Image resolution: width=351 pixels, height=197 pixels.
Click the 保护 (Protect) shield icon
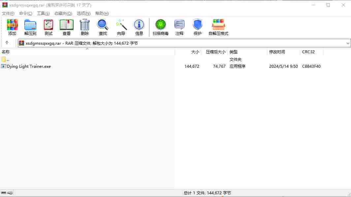tap(197, 27)
